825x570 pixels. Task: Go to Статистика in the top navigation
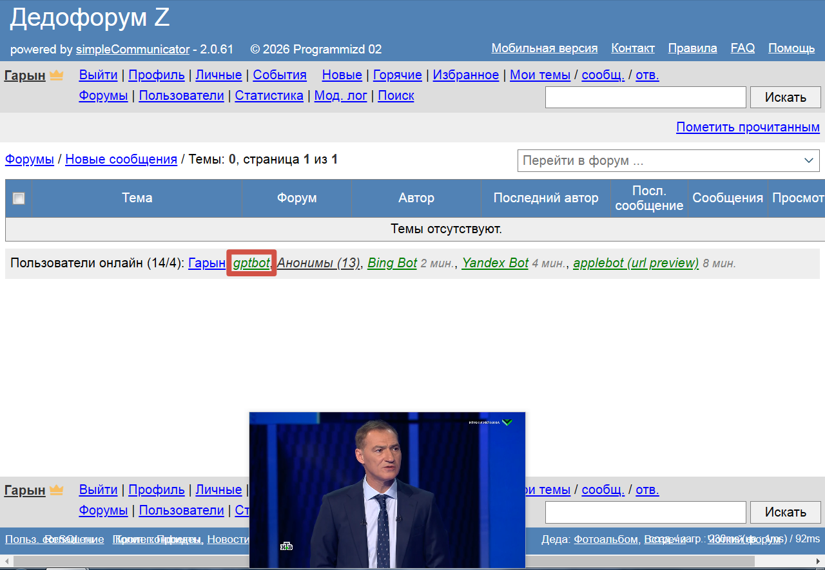[x=269, y=95]
